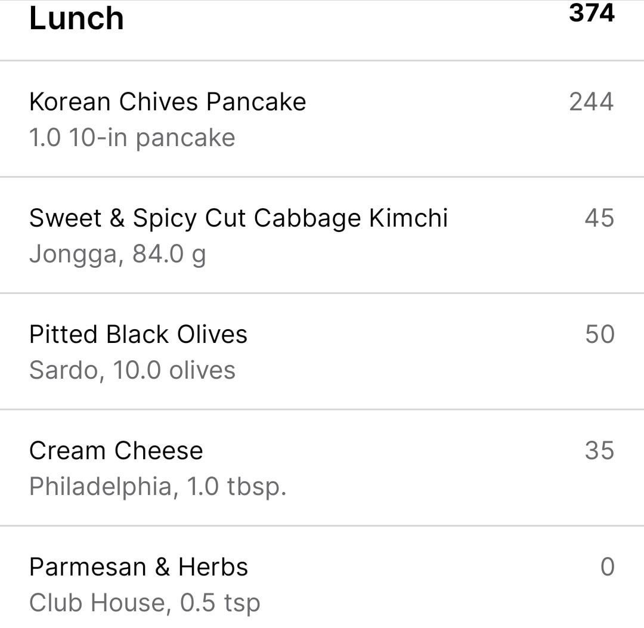Tap the 35 calorie value for cream cheese
Screen dimensions: 644x628
click(599, 451)
